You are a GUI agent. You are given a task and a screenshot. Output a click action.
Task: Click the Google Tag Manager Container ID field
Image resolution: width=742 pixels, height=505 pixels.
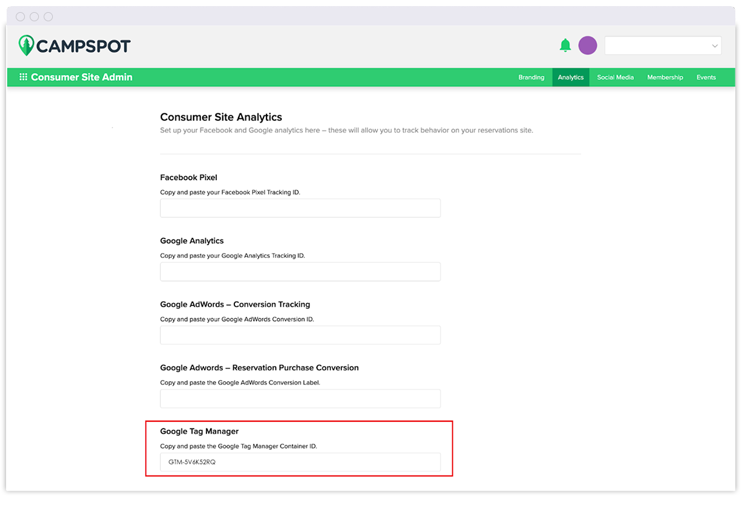(300, 462)
